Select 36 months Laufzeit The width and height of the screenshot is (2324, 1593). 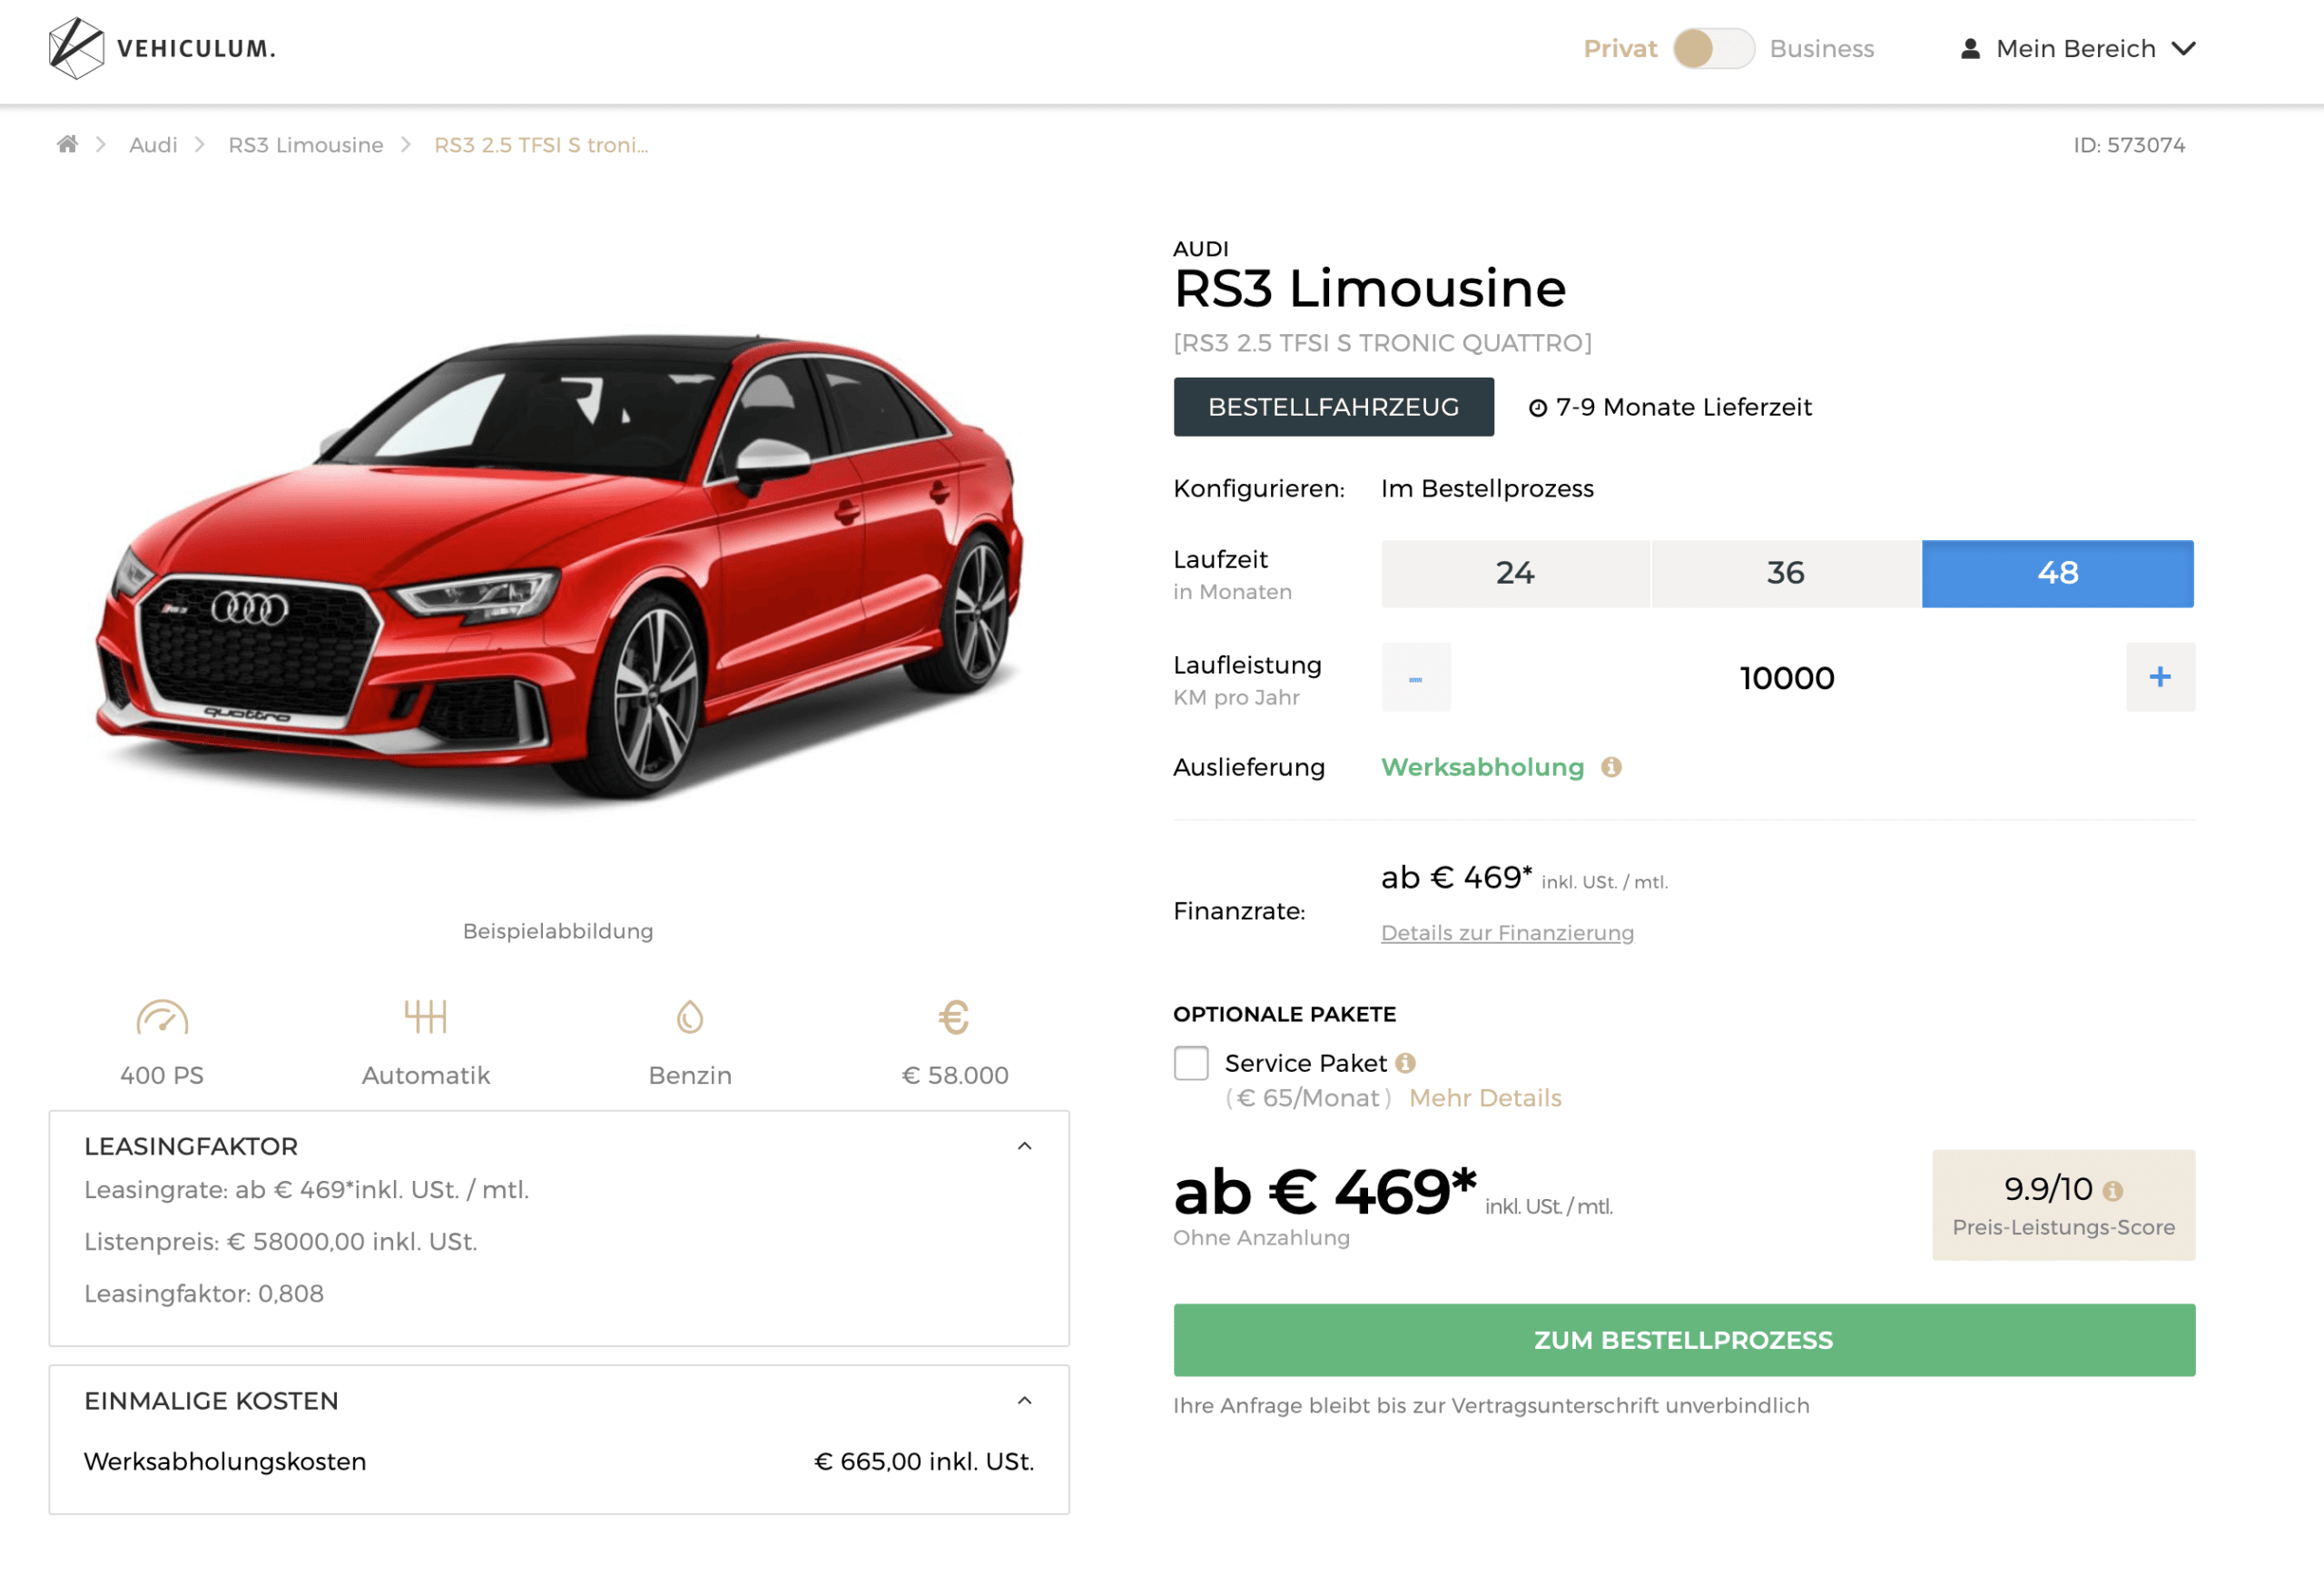[1785, 573]
